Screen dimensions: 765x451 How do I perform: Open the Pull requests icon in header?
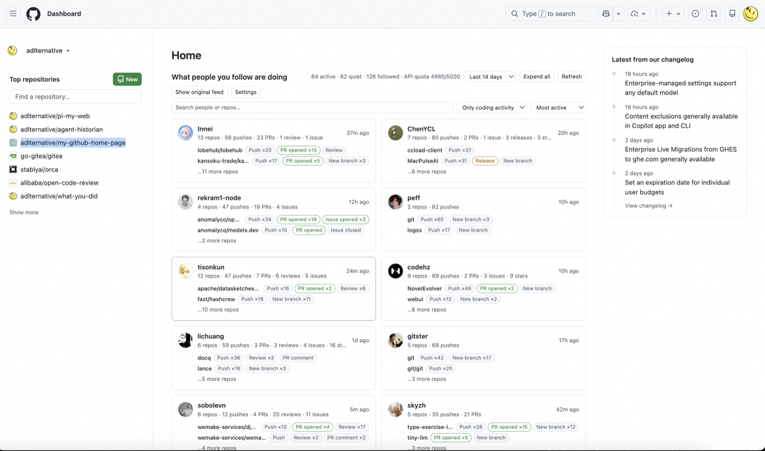(714, 14)
